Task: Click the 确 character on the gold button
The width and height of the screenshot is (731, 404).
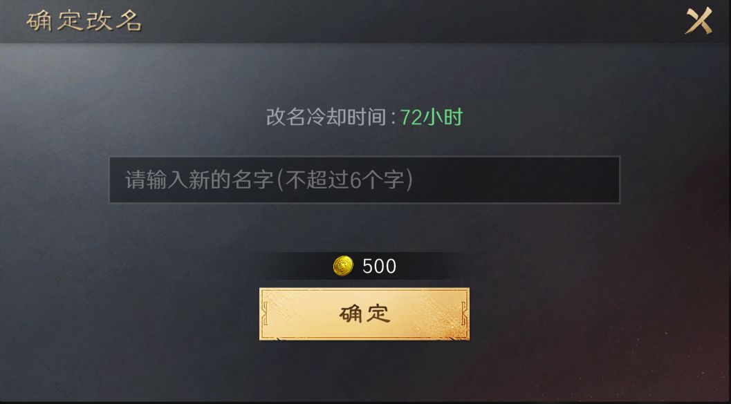Action: [350, 314]
